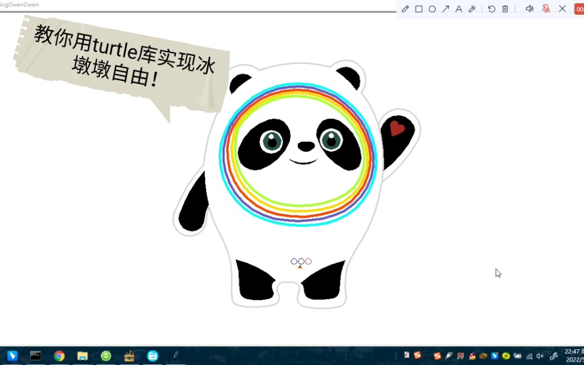584x365 pixels.
Task: Toggle system volume in the tray
Action: [x=539, y=356]
